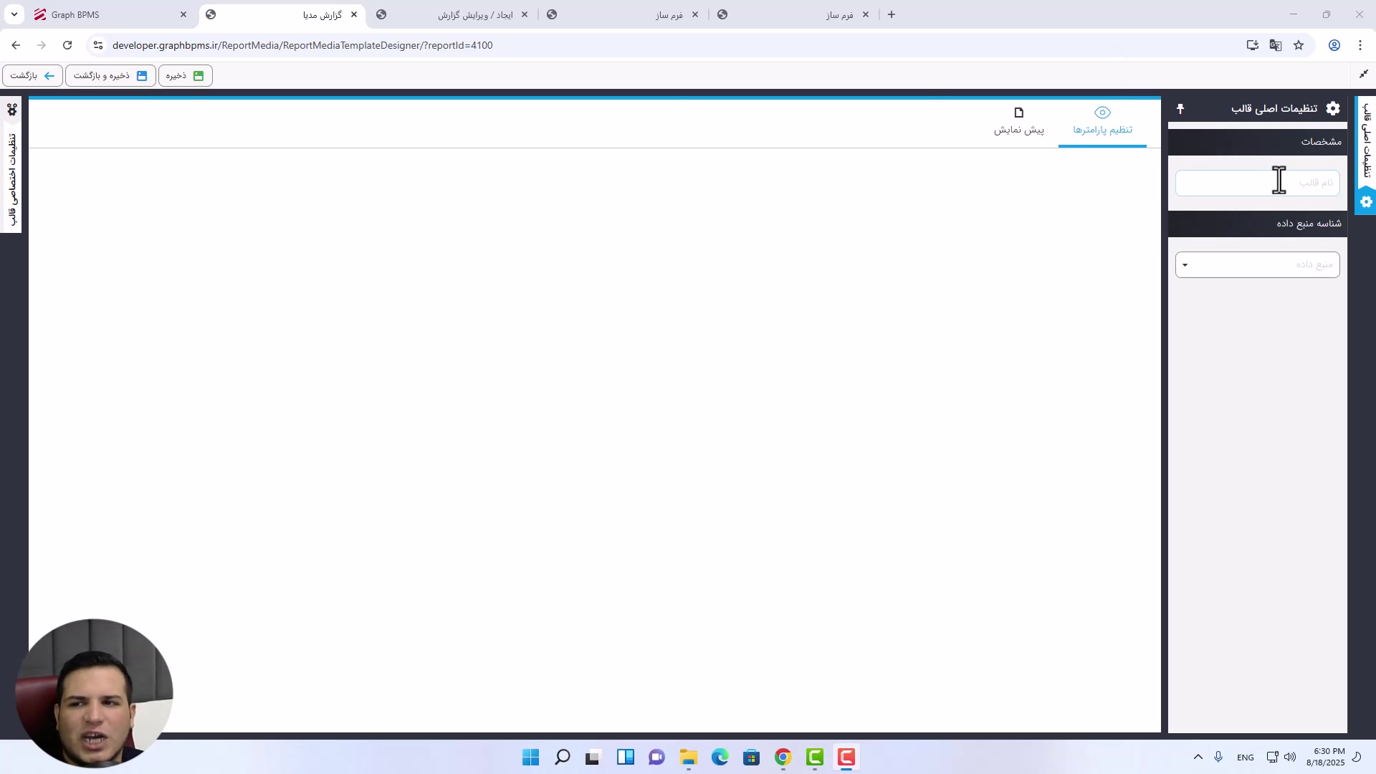Click the ذخیره save button

pyautogui.click(x=185, y=75)
